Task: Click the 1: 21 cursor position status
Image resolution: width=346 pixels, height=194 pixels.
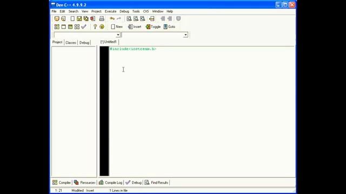Action: 58,190
